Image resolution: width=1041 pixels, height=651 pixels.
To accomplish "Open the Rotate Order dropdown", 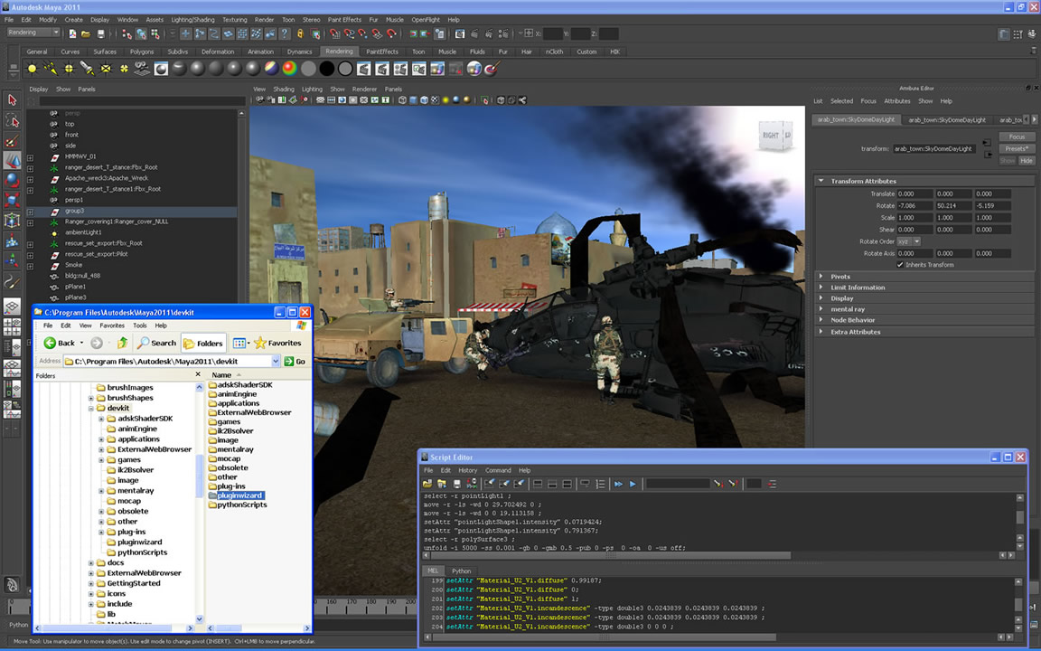I will (909, 241).
